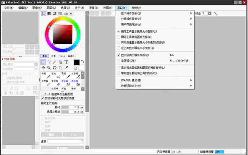Uncheck 剪切和移动无需按修饰键 checkbox
The image size is (248, 155).
tap(43, 98)
